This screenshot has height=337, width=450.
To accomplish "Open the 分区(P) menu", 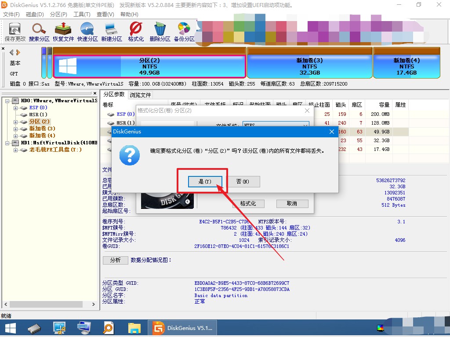I will (x=58, y=14).
